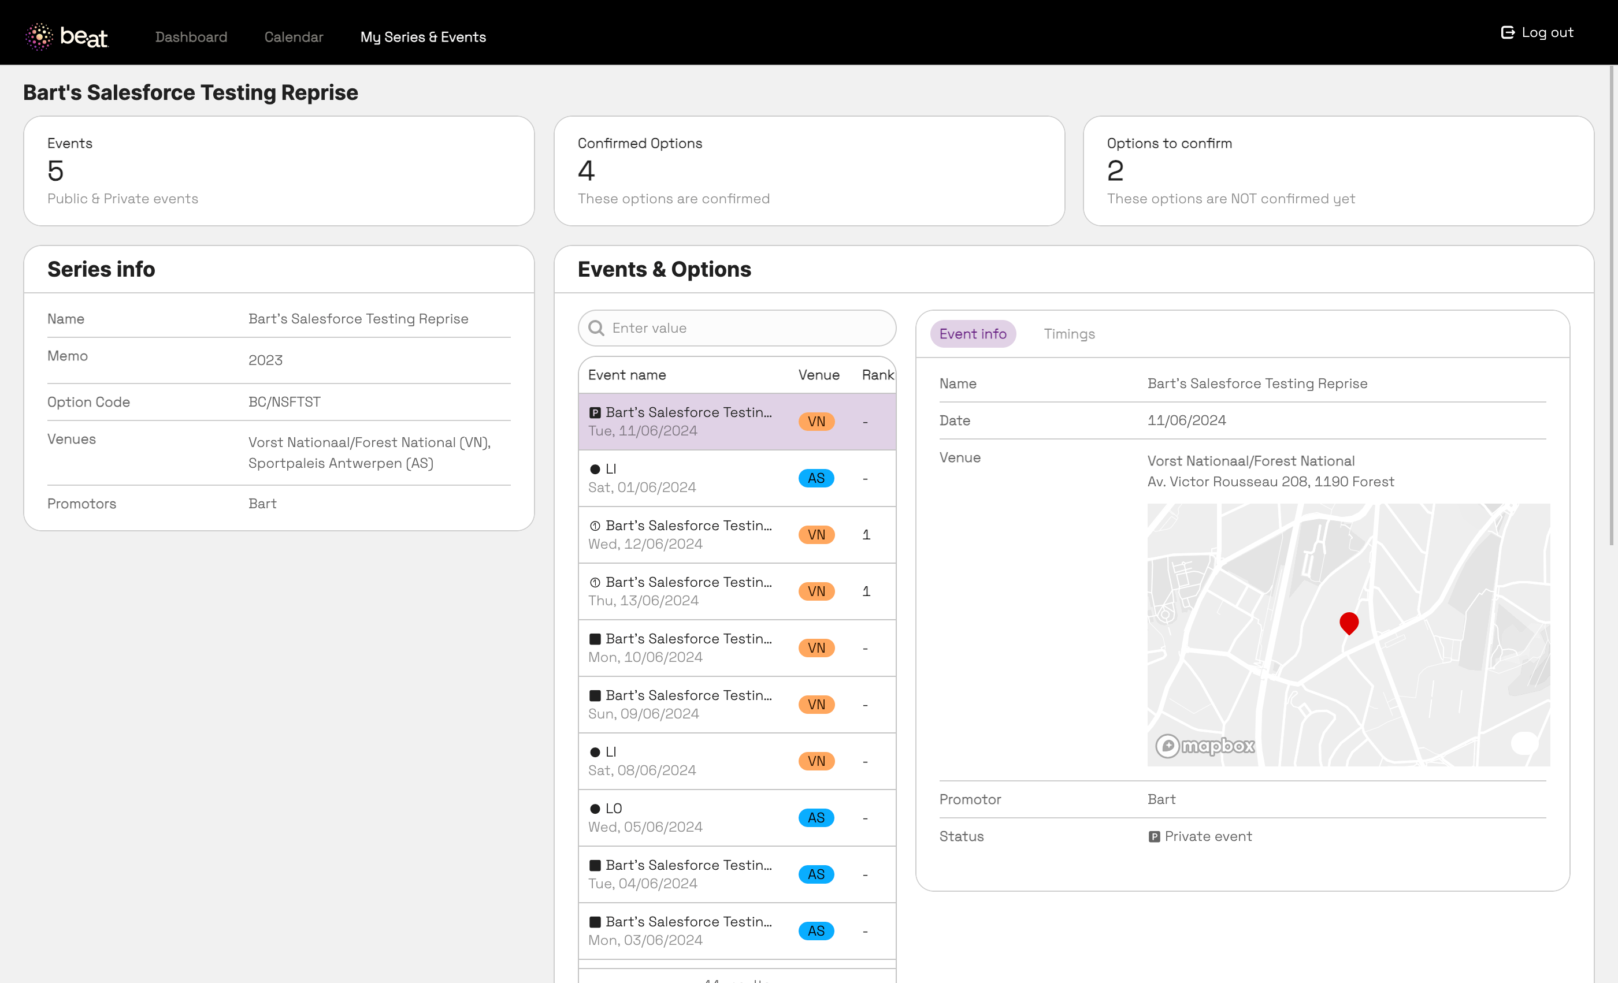Click the Options to confirm card
This screenshot has width=1618, height=983.
click(1338, 172)
